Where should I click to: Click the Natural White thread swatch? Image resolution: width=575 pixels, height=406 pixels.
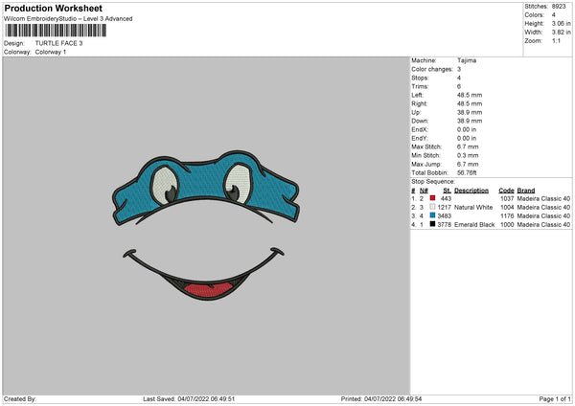tap(433, 207)
